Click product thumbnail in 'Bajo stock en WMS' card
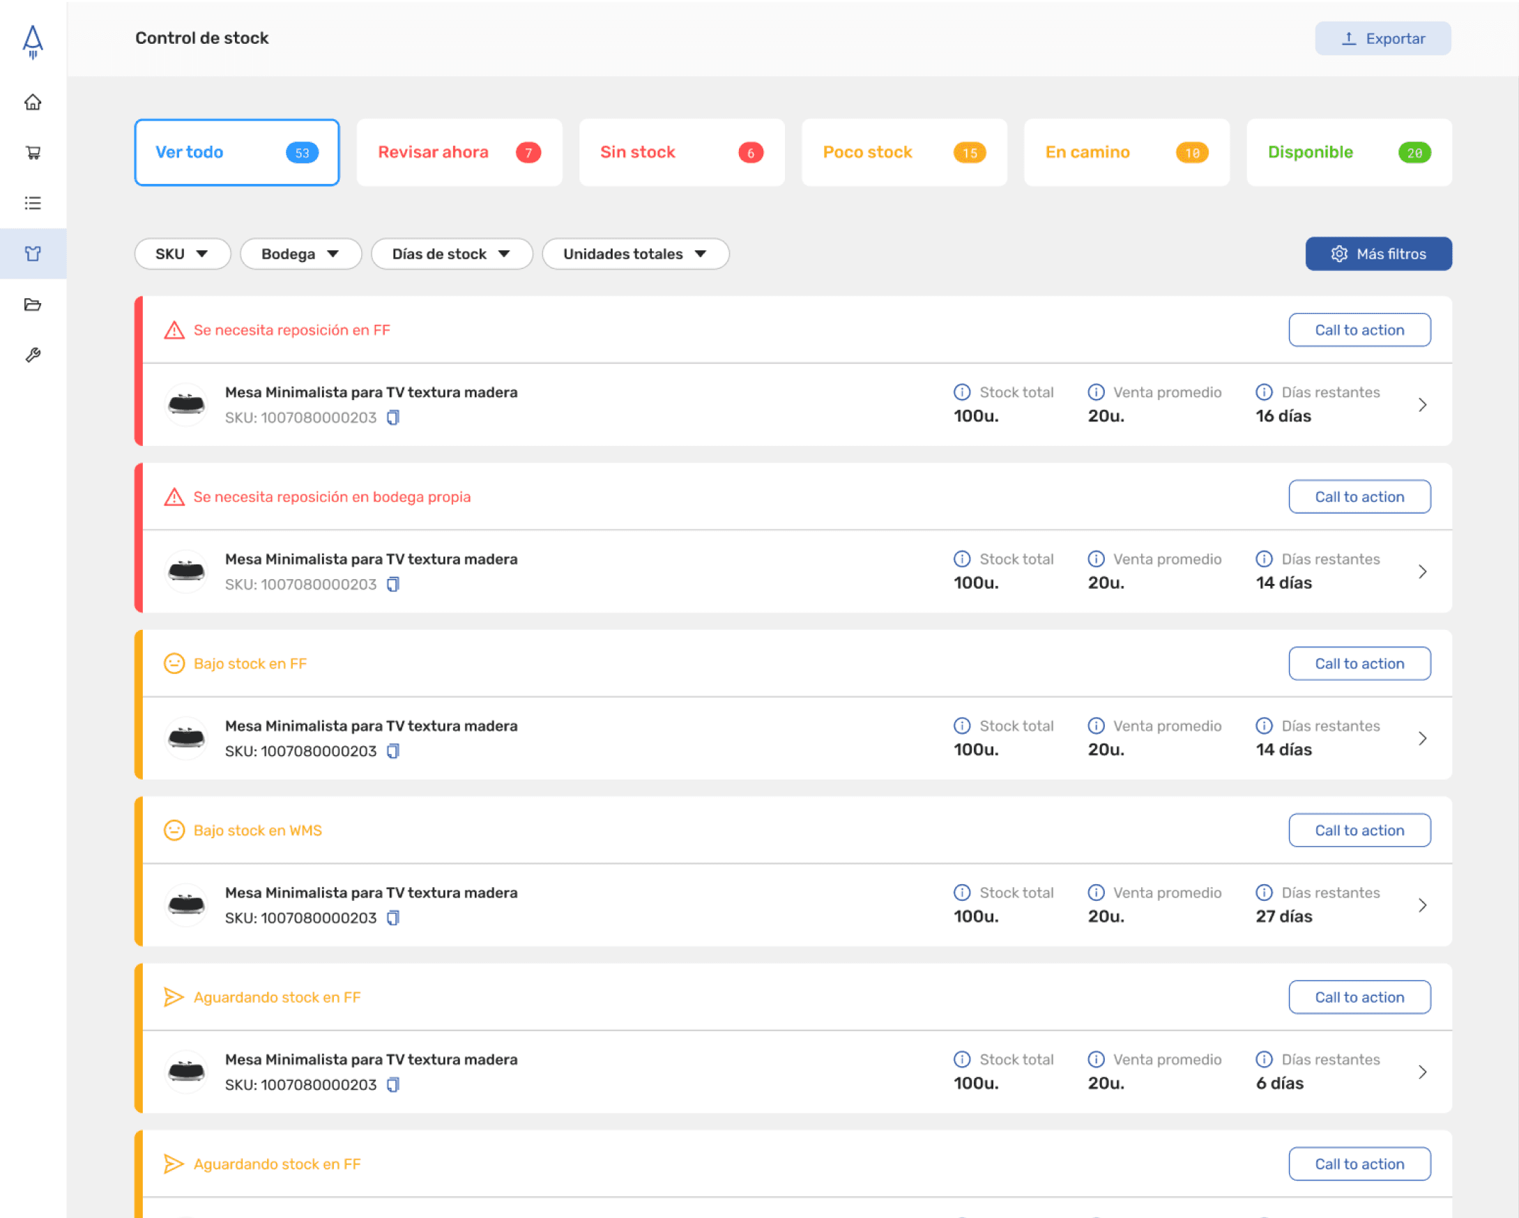The width and height of the screenshot is (1519, 1218). click(x=186, y=905)
